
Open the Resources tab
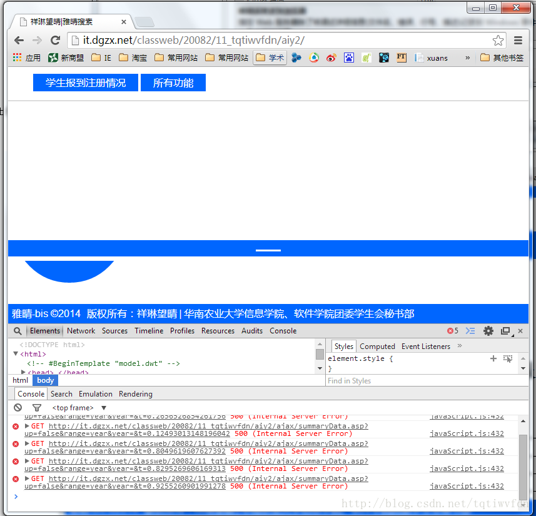(x=218, y=331)
